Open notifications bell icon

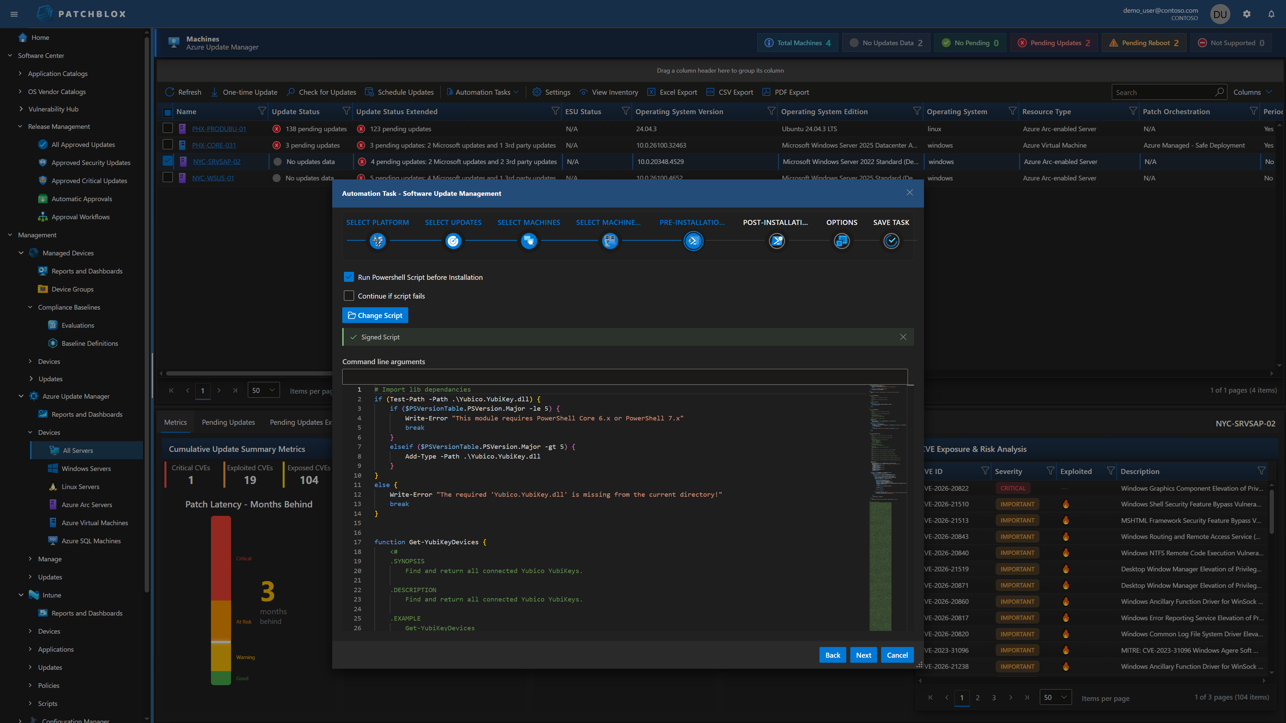click(x=1271, y=14)
